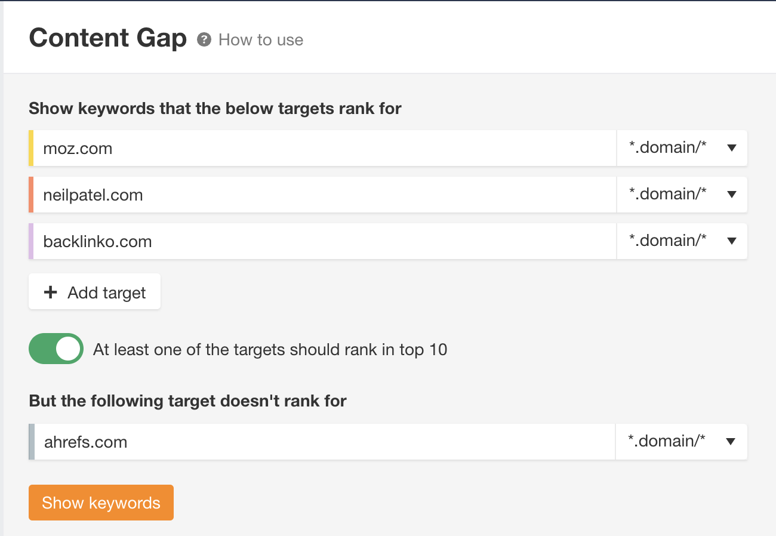This screenshot has width=776, height=536.
Task: Click the yellow color bar beside moz.com
Action: coord(32,148)
